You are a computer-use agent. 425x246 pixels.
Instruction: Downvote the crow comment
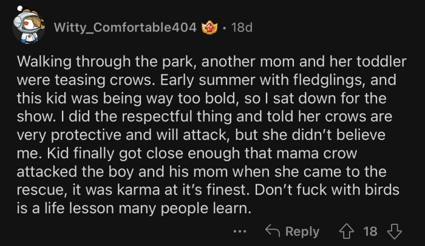[394, 231]
